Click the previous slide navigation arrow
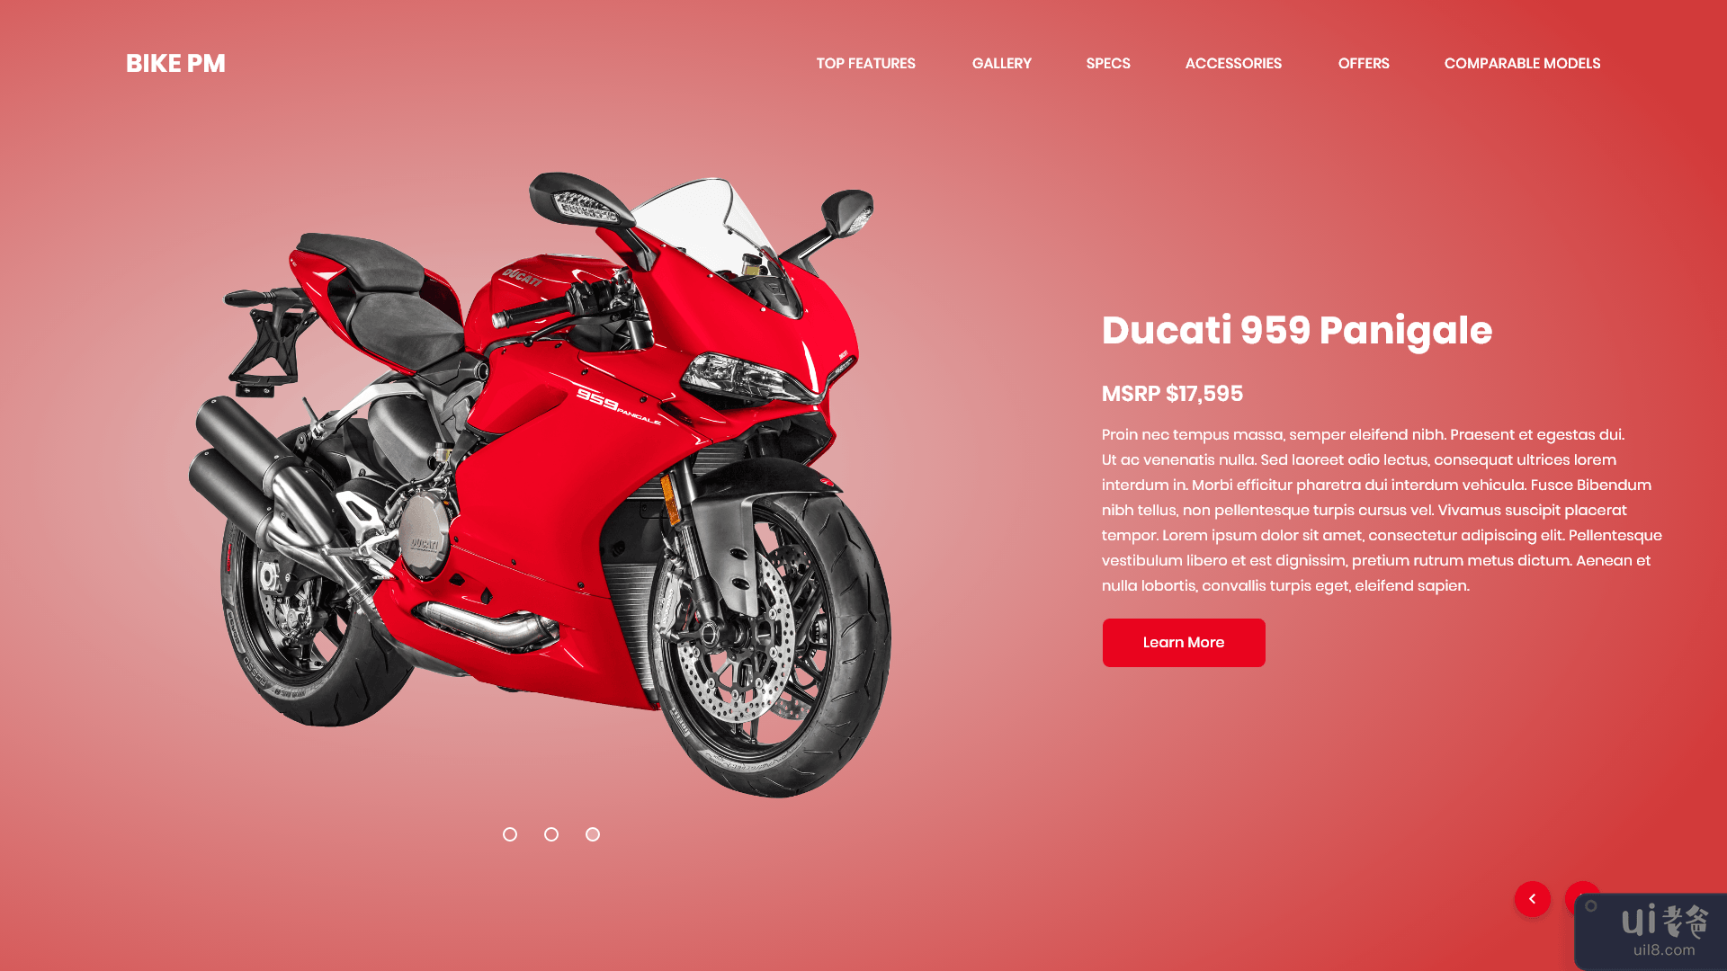This screenshot has width=1727, height=971. (x=1531, y=899)
